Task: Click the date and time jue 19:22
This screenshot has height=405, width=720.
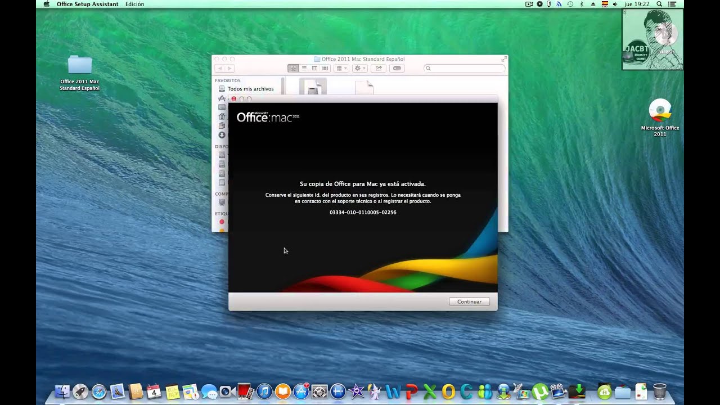Action: point(637,4)
